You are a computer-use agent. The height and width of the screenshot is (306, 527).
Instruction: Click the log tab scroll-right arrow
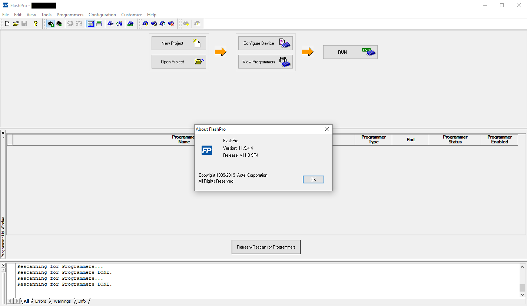pyautogui.click(x=17, y=301)
